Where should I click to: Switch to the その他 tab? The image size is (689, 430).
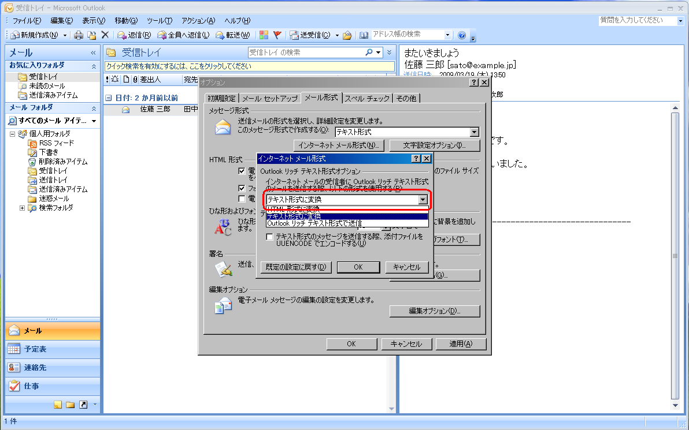(x=406, y=99)
